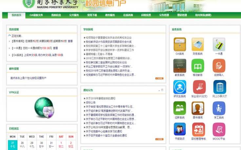The image size is (241, 150).
Task: Open news 我校2018年江苏省选调生录取人数
Action: click(108, 71)
